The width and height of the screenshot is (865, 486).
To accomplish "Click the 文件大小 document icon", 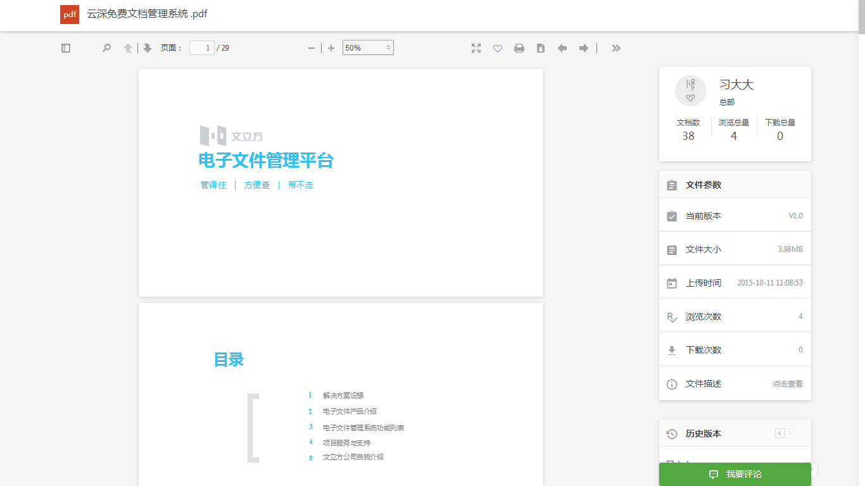I will point(672,250).
